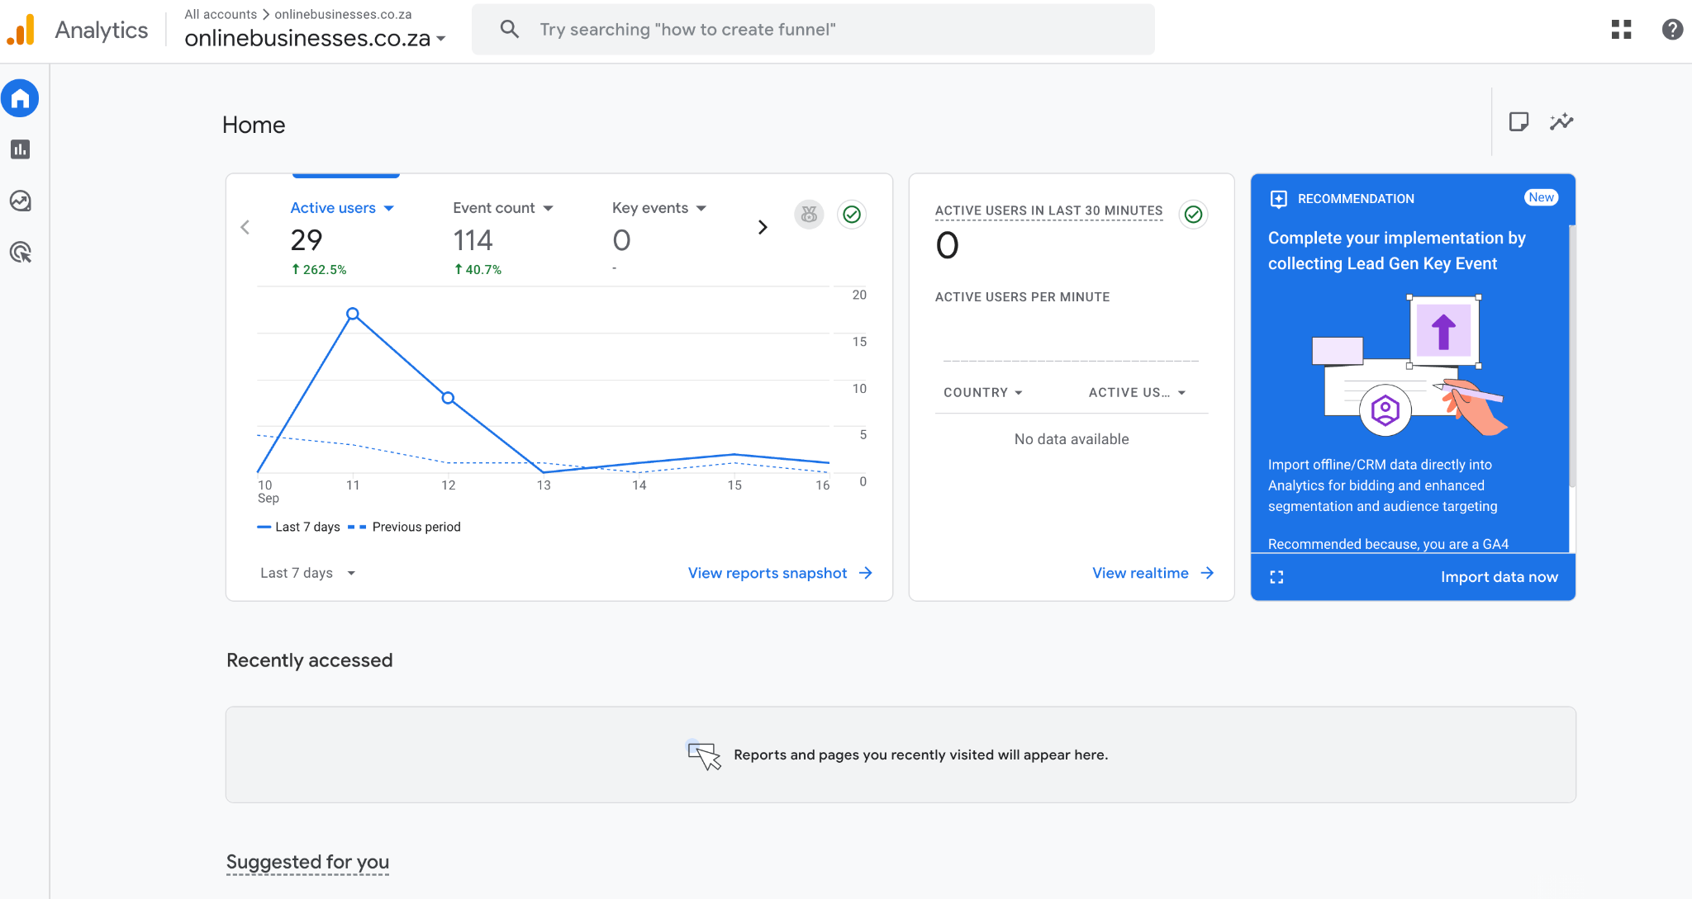Expand the Active users metric dropdown
This screenshot has width=1692, height=899.
pyautogui.click(x=342, y=208)
